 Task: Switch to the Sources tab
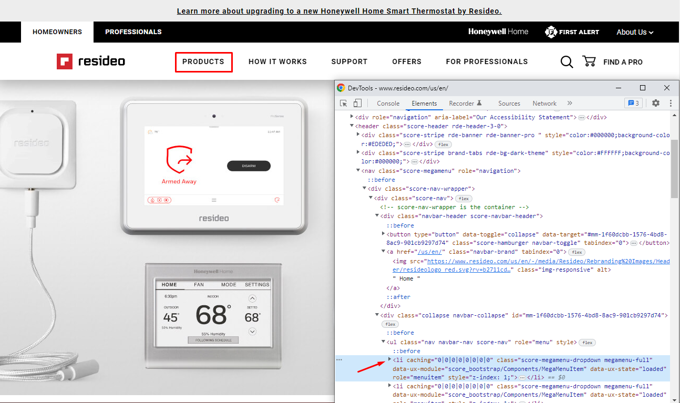(509, 104)
